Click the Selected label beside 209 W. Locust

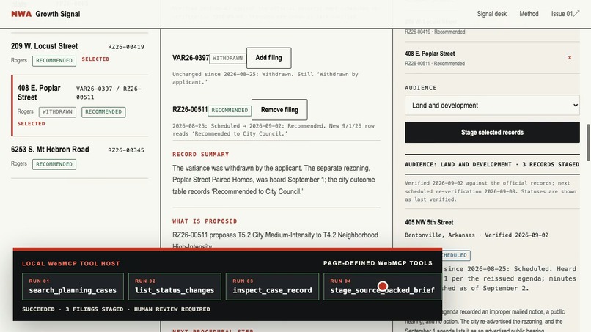[x=96, y=59]
